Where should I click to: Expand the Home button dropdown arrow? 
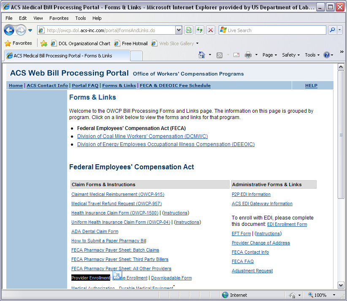tap(210, 54)
